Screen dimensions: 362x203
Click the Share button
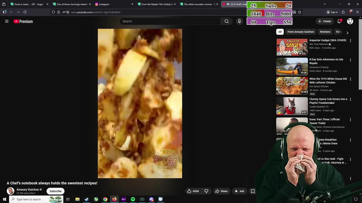[x=221, y=191]
